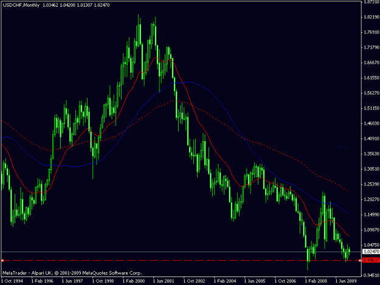Screen dimensions: 380x285
Task: Click the 1 Oct 2002 date label
Action: pos(194,281)
